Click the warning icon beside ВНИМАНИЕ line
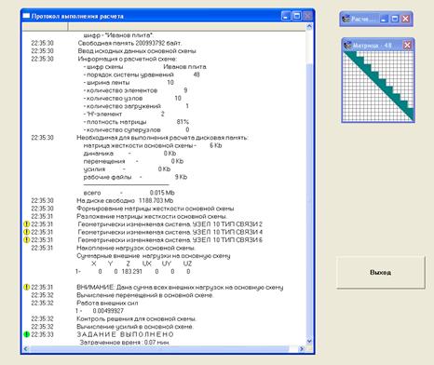The width and height of the screenshot is (434, 365). point(27,287)
